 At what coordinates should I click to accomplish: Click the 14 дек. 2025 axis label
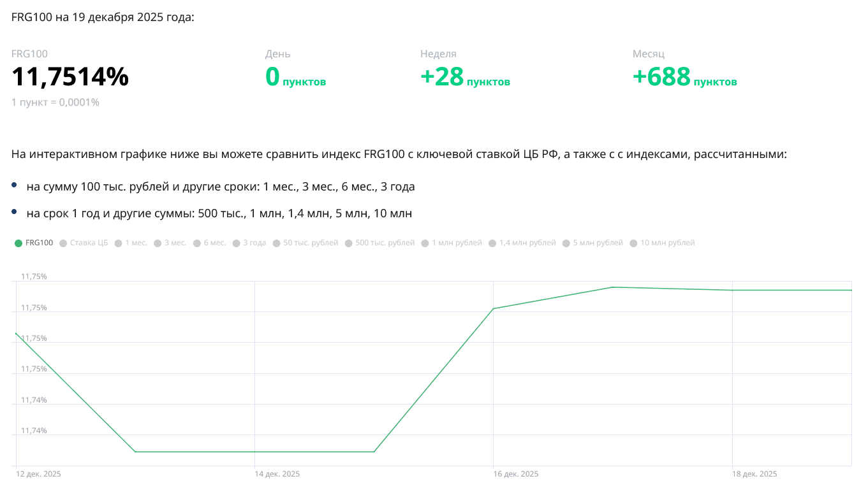click(x=277, y=474)
